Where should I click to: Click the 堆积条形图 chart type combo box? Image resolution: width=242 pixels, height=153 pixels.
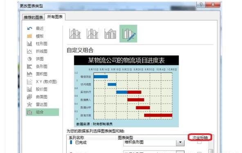pos(154,142)
